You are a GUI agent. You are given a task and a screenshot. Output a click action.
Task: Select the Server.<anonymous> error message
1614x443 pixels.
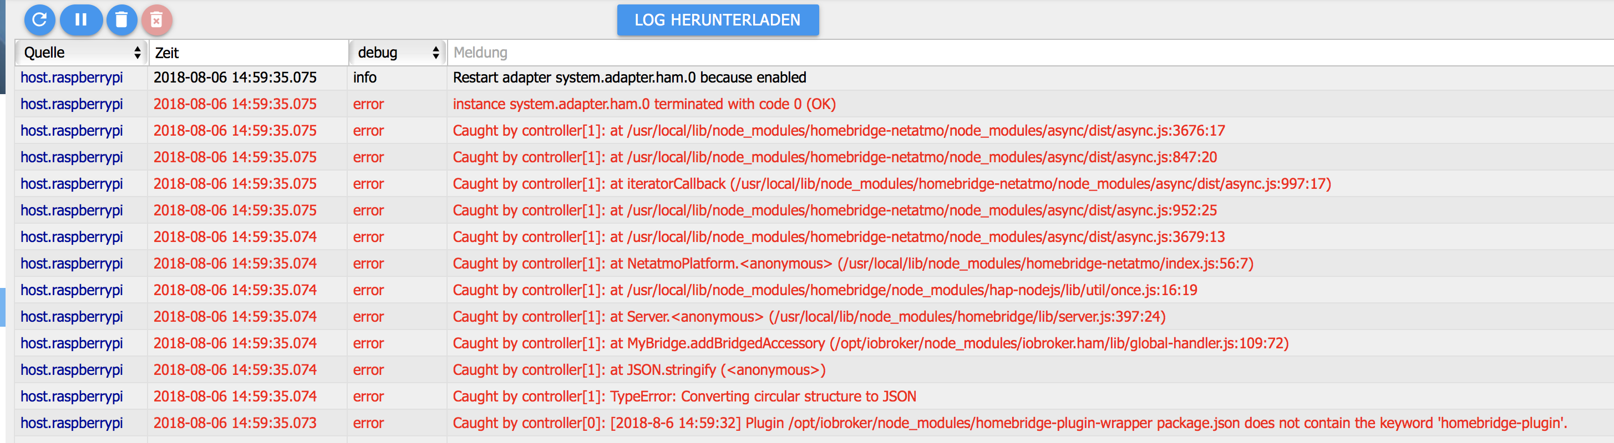pyautogui.click(x=809, y=317)
